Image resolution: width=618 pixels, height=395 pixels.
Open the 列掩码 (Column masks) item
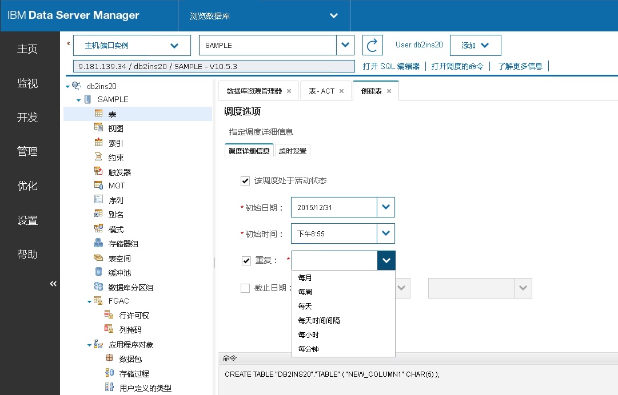[109, 330]
